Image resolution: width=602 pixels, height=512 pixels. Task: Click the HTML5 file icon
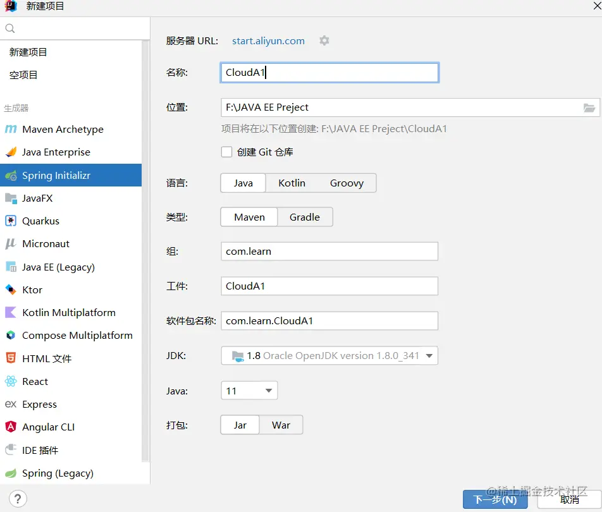pos(11,358)
